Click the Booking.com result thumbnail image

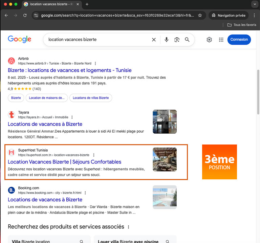click(x=165, y=197)
